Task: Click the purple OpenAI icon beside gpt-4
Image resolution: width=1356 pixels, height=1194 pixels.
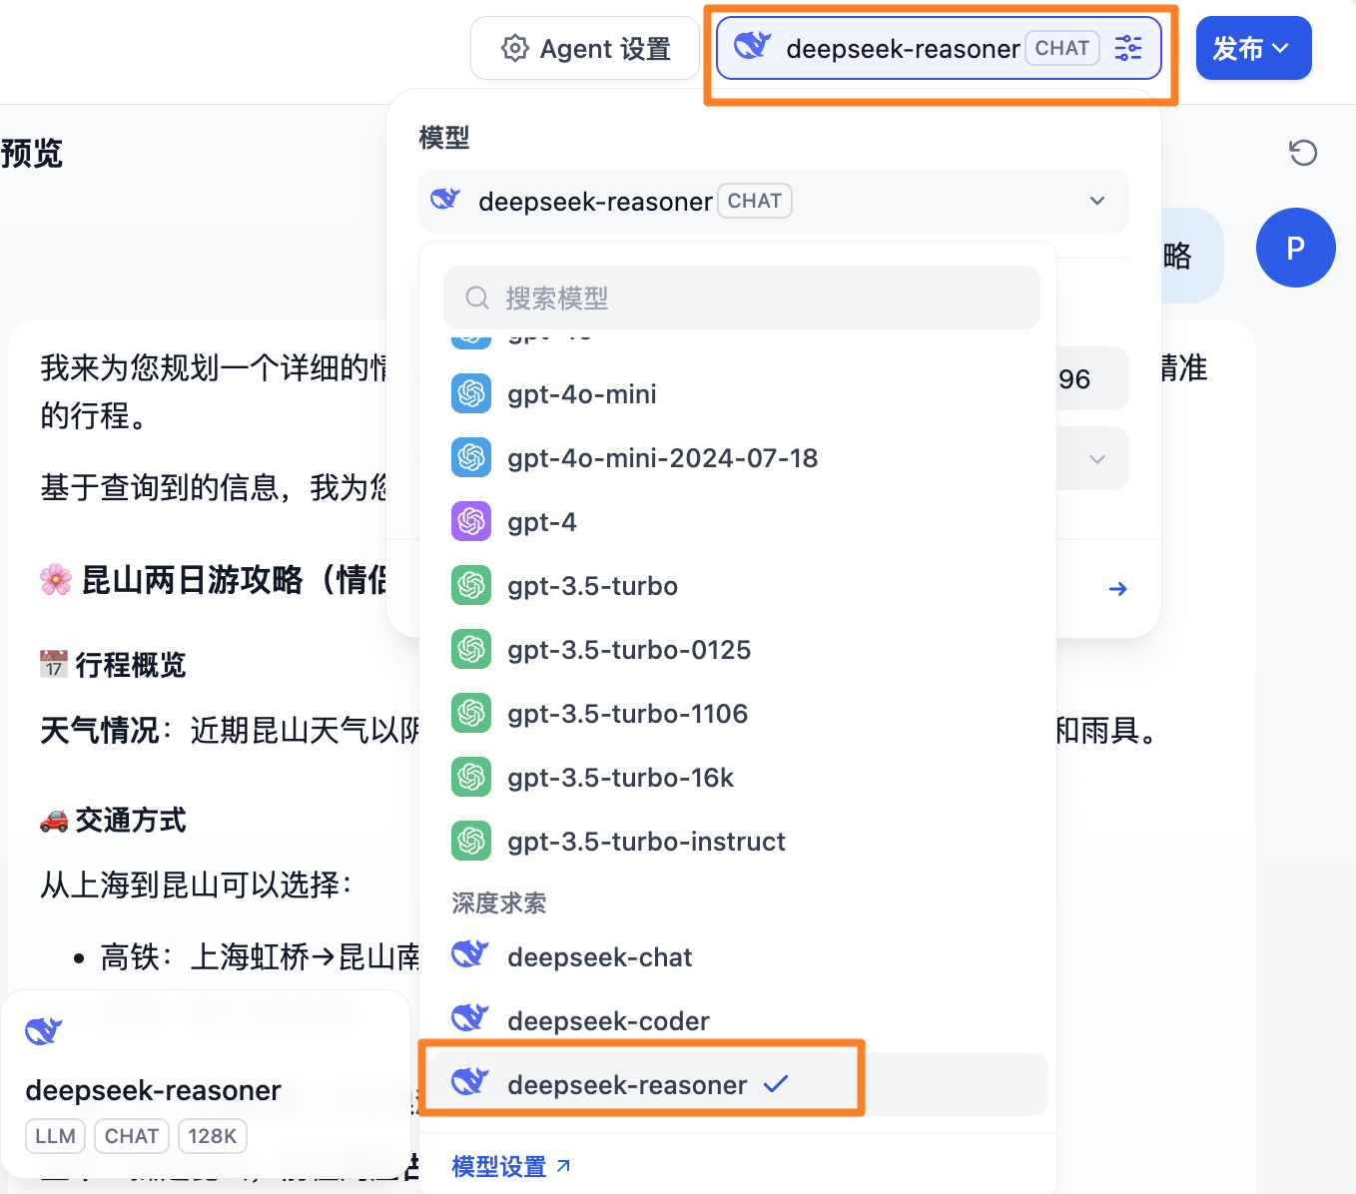Action: (471, 521)
